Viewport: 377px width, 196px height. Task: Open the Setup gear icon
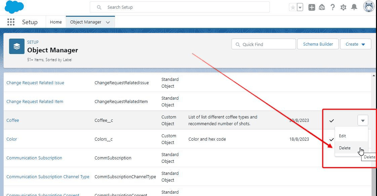click(343, 7)
